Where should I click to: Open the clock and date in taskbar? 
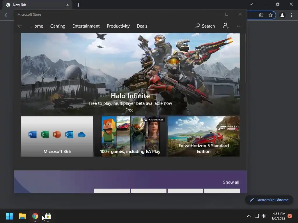point(279,216)
